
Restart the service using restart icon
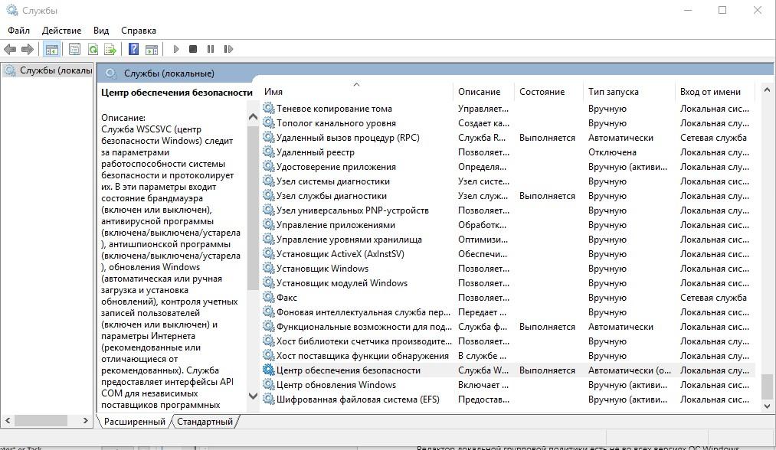coord(228,49)
